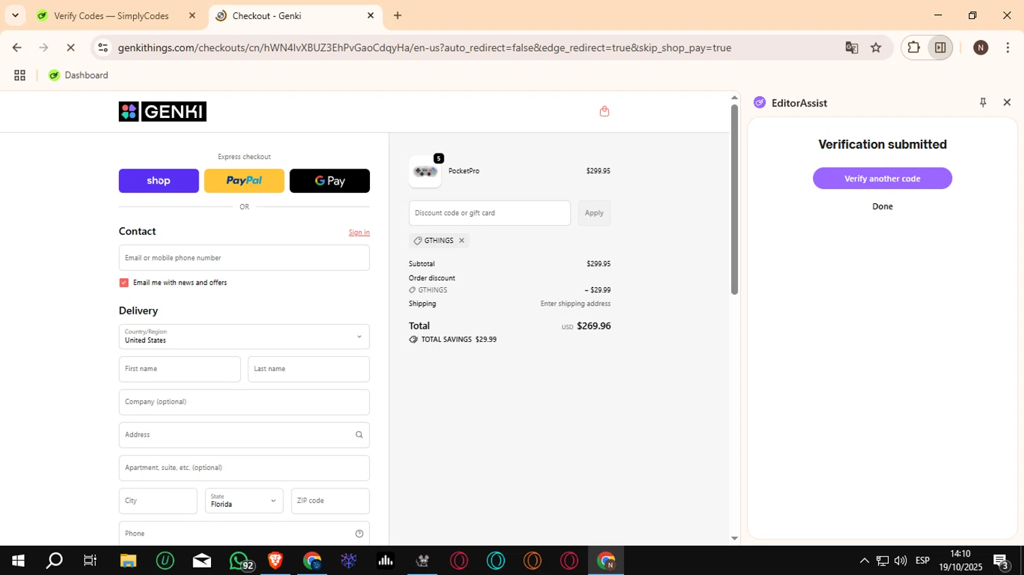Pay with Shop Pay express button
The image size is (1024, 575).
pyautogui.click(x=159, y=181)
